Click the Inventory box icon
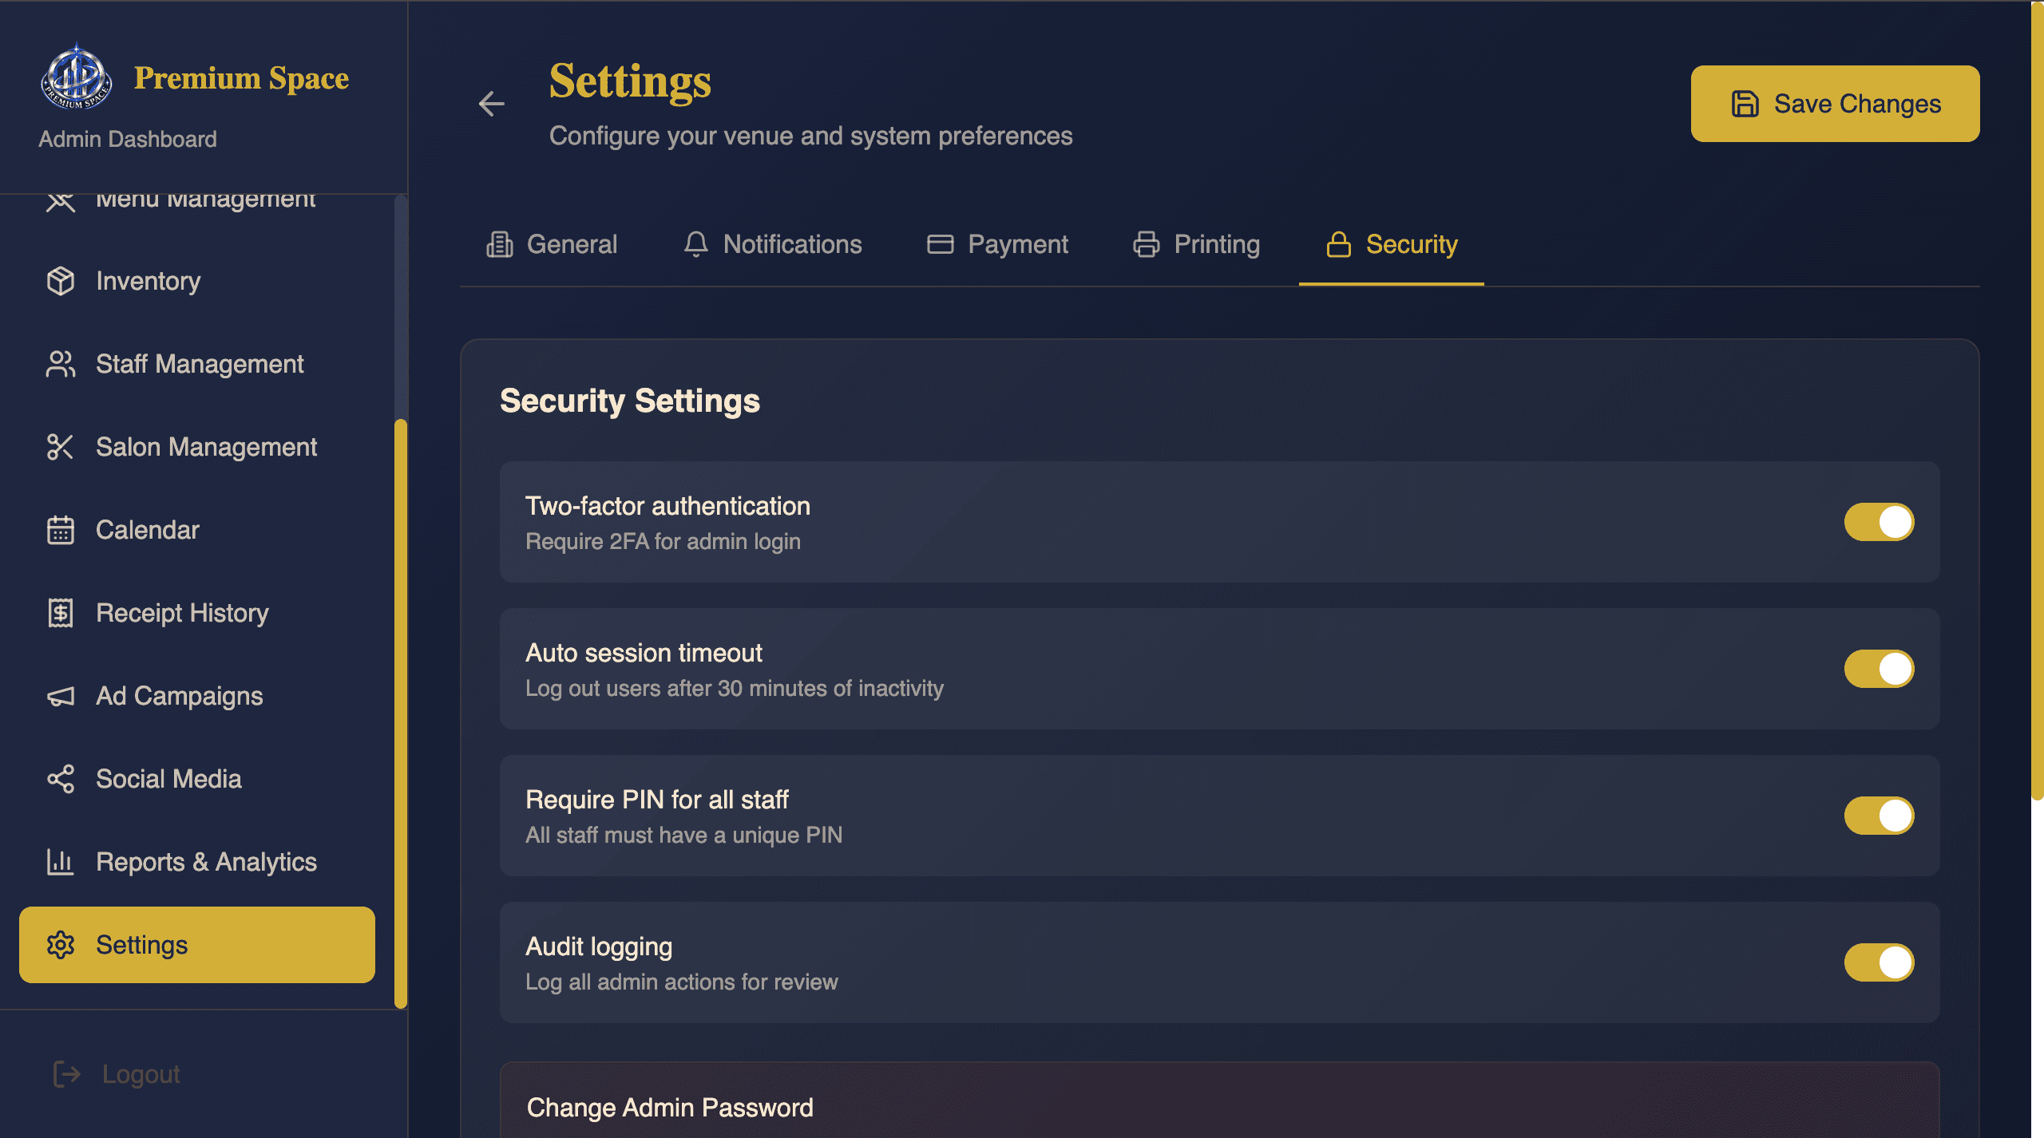The width and height of the screenshot is (2044, 1138). pyautogui.click(x=61, y=281)
